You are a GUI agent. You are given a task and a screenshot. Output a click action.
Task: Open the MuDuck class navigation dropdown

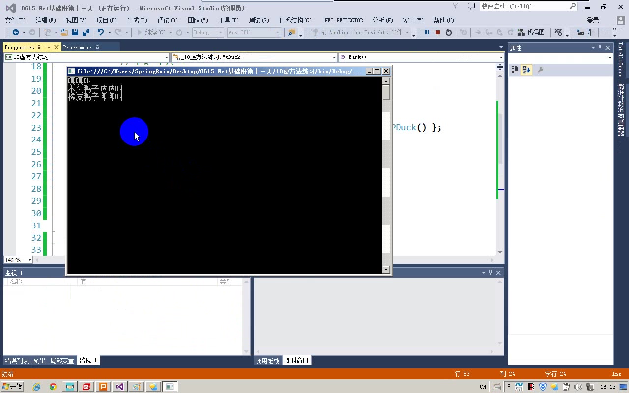coord(254,57)
